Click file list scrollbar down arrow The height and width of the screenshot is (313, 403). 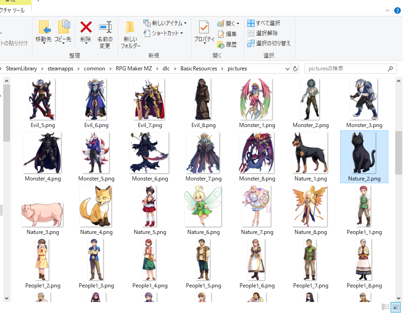pos(398,298)
